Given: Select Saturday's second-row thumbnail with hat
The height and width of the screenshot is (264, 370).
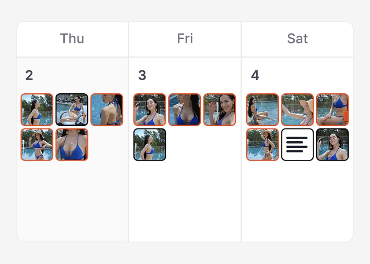Looking at the screenshot, I should click(263, 145).
